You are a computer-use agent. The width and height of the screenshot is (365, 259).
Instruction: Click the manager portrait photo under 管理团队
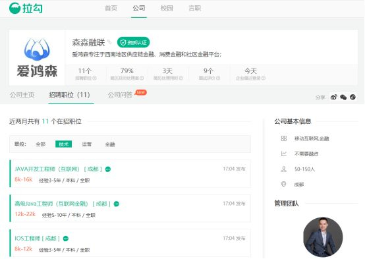323,237
